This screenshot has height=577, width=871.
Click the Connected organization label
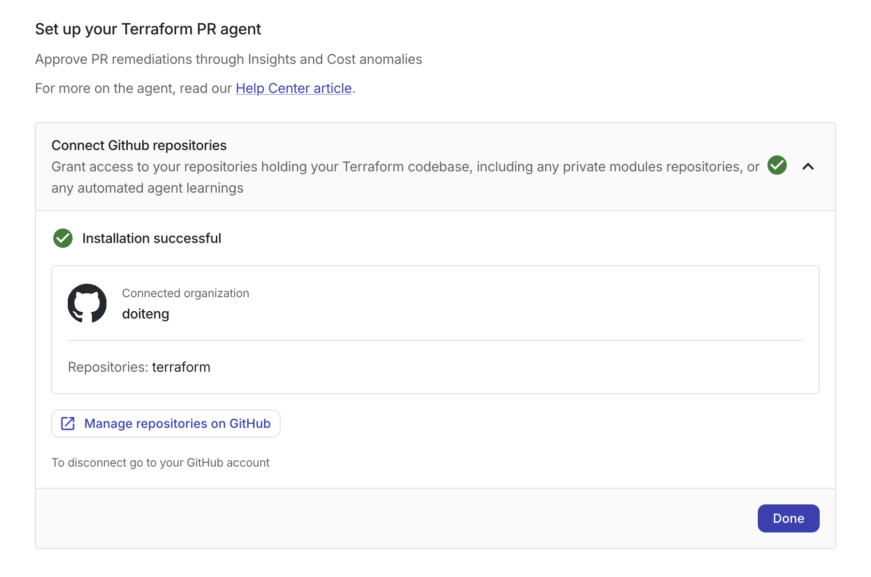coord(185,293)
